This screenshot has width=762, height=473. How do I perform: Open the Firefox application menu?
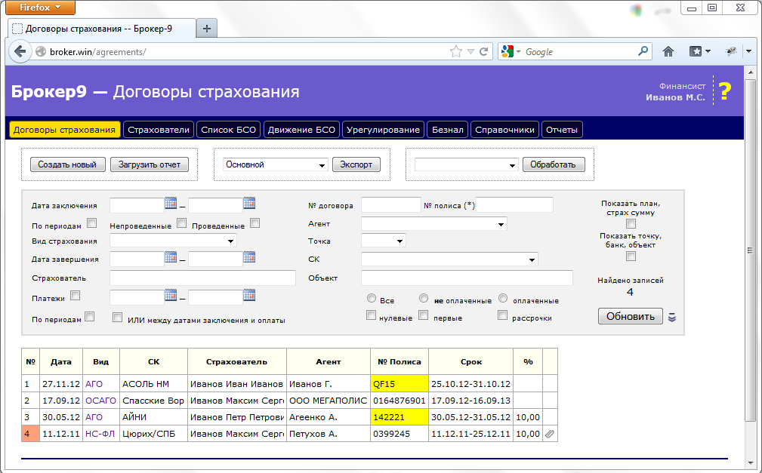[41, 8]
